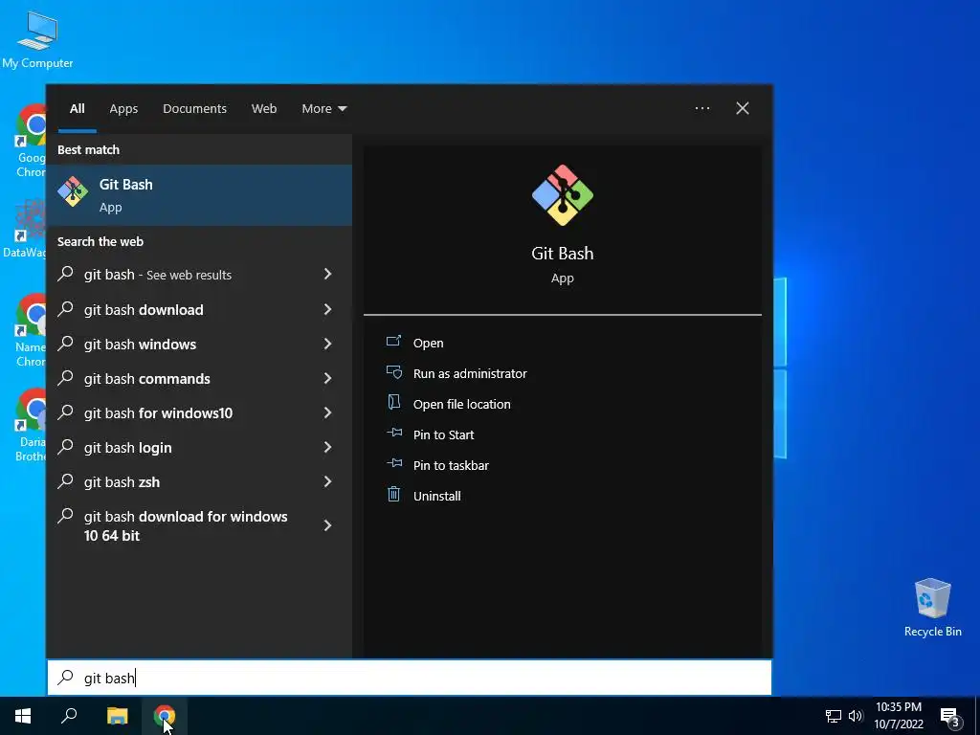Switch to the Apps search tab

[x=123, y=108]
